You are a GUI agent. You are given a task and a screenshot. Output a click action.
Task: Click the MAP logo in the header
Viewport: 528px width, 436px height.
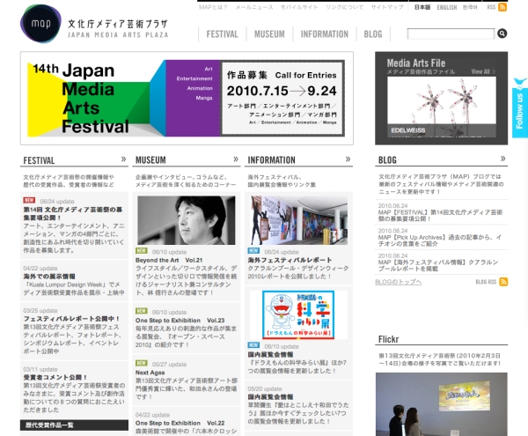(40, 24)
